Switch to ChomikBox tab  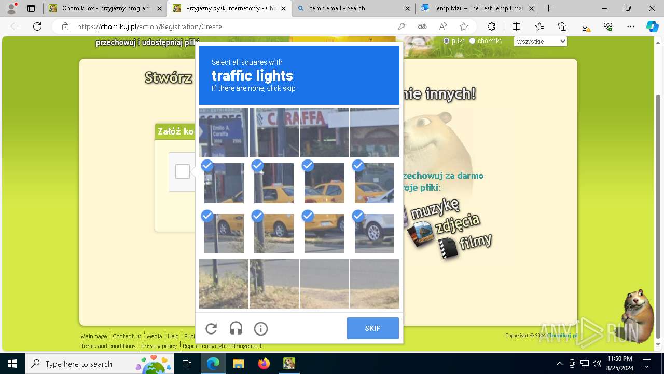(105, 8)
